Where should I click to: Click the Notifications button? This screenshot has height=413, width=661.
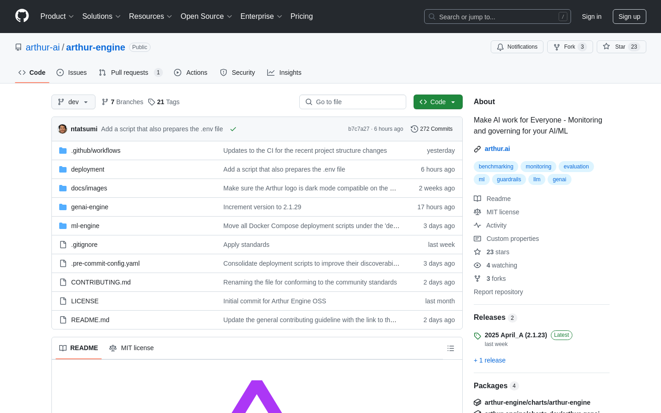(x=517, y=47)
